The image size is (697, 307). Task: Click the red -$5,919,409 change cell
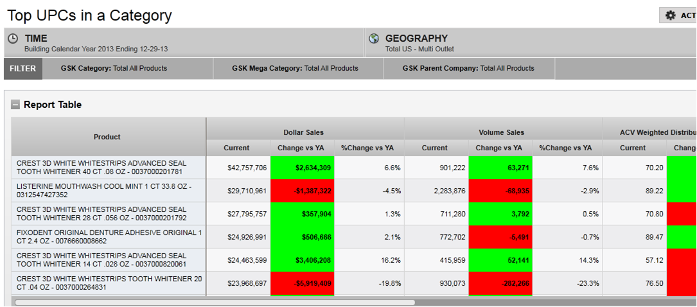point(303,283)
